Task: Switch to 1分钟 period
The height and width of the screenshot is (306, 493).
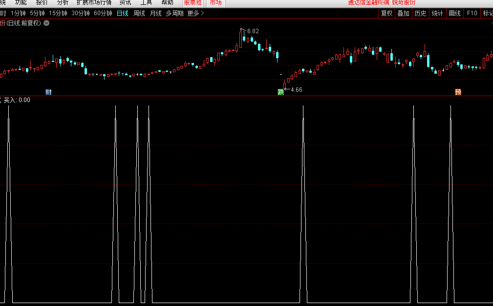Action: pos(18,13)
